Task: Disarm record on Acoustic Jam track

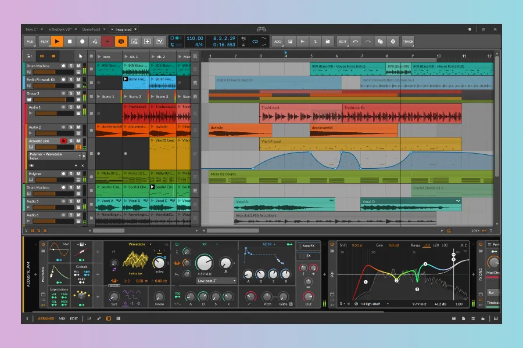Action: coord(63,141)
